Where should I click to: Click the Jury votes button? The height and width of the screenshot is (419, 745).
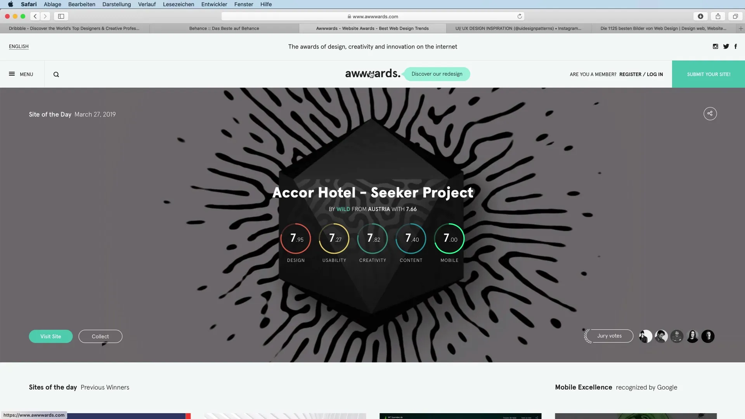[609, 336]
